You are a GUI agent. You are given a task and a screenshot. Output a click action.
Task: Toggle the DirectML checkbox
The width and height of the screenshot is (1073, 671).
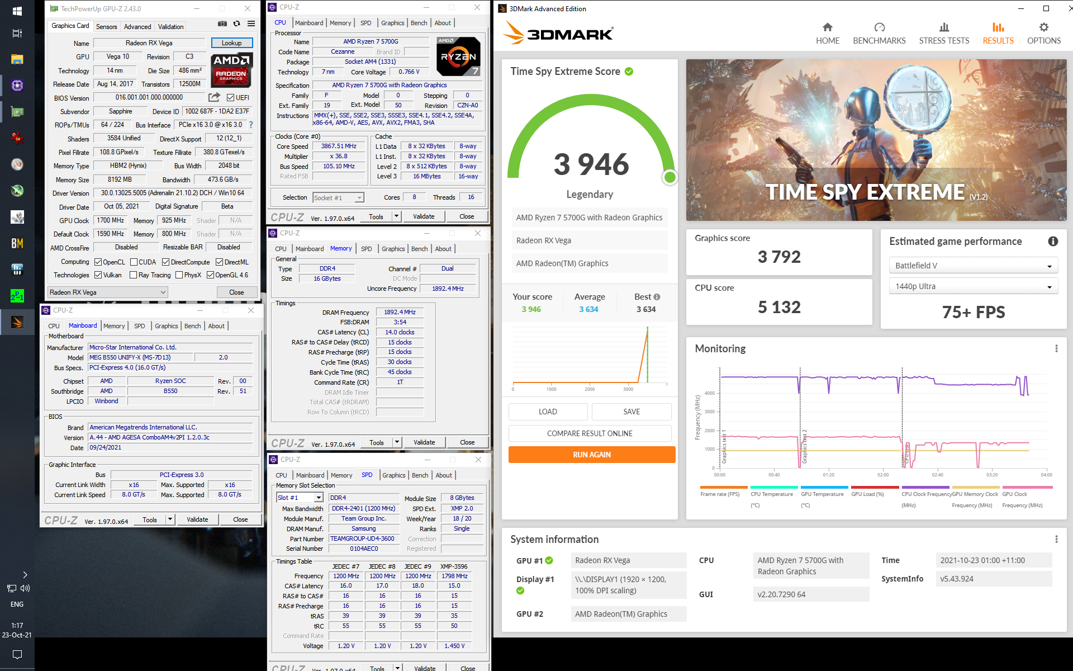(220, 262)
